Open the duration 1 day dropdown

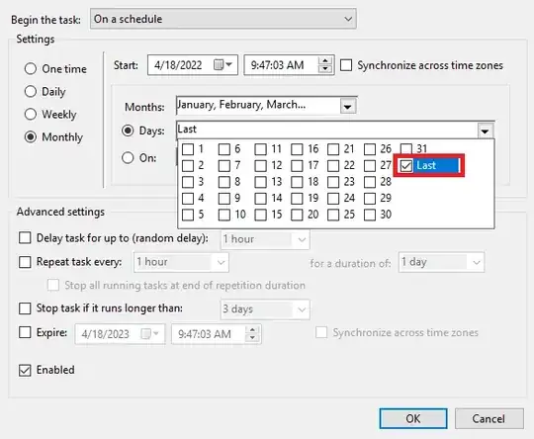pyautogui.click(x=441, y=262)
